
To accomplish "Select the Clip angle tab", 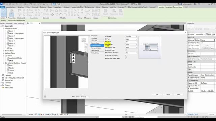I will pyautogui.click(x=97, y=36).
